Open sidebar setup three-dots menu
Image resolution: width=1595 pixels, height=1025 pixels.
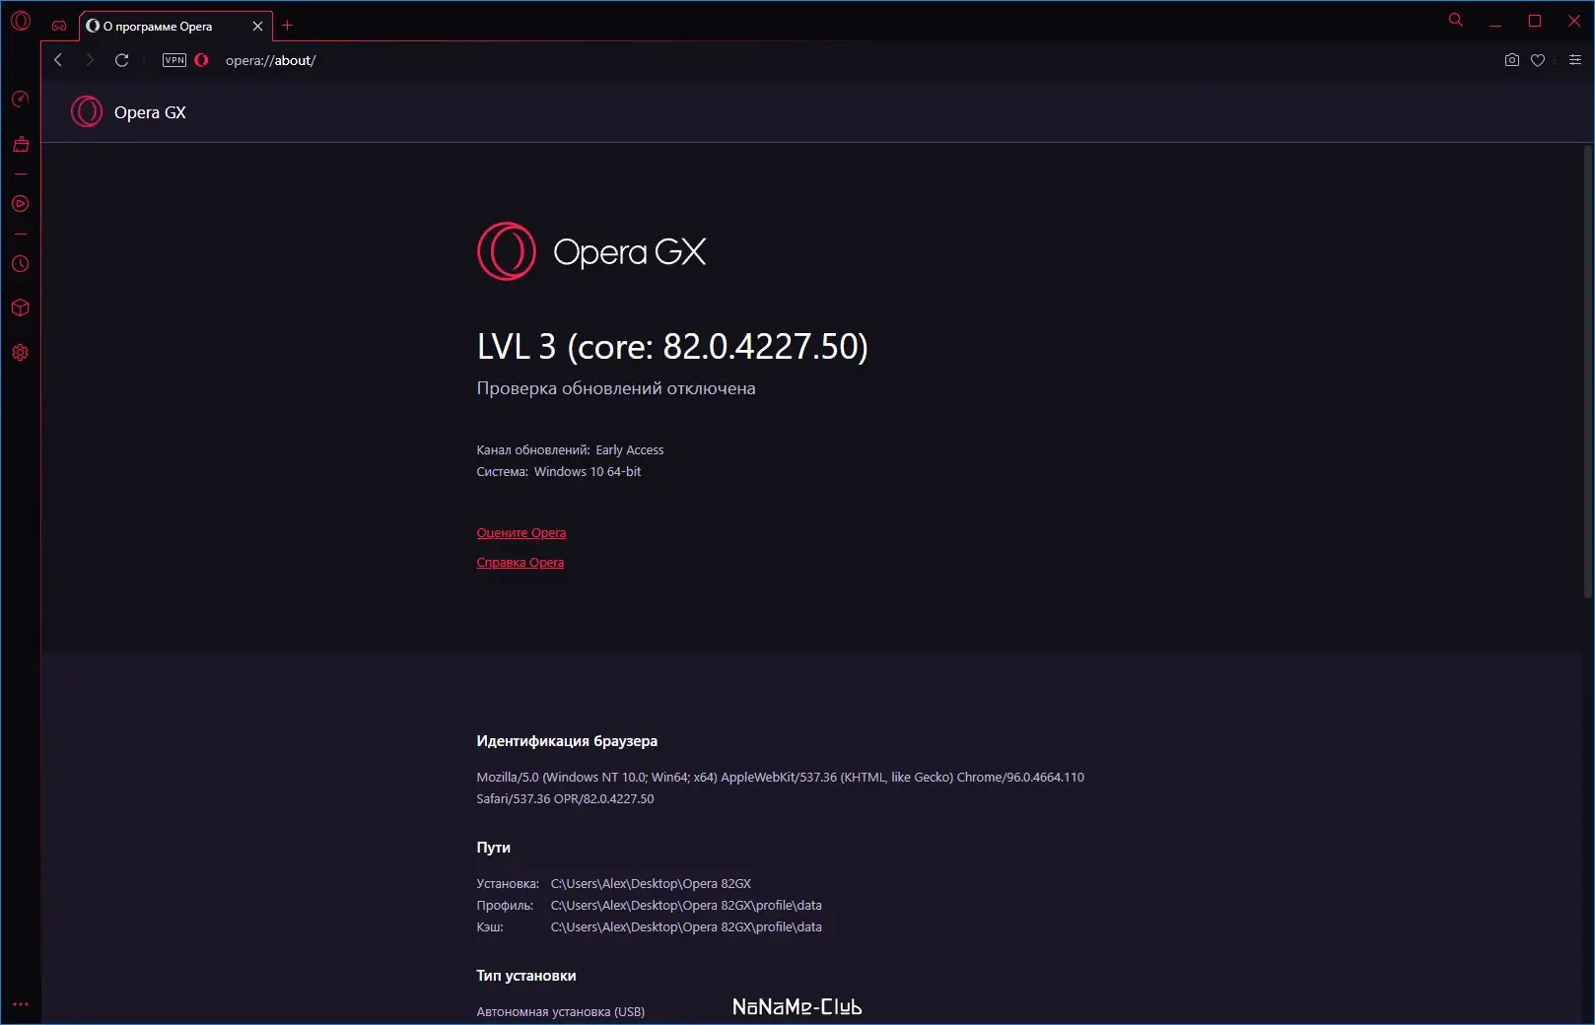coord(21,1004)
